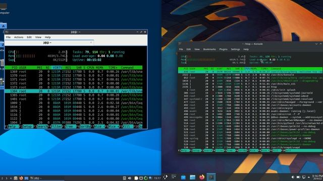Open the KDE pager/task switcher icon
The height and width of the screenshot is (181, 323).
pyautogui.click(x=174, y=176)
